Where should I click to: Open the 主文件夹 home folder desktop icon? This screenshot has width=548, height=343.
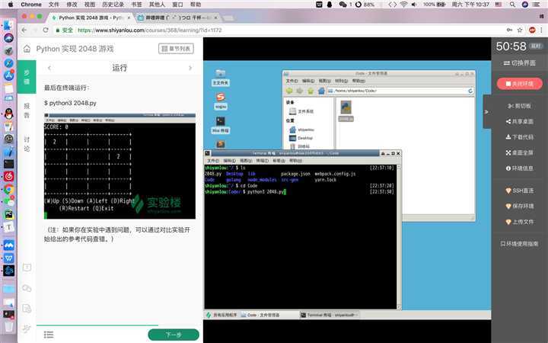(x=220, y=77)
